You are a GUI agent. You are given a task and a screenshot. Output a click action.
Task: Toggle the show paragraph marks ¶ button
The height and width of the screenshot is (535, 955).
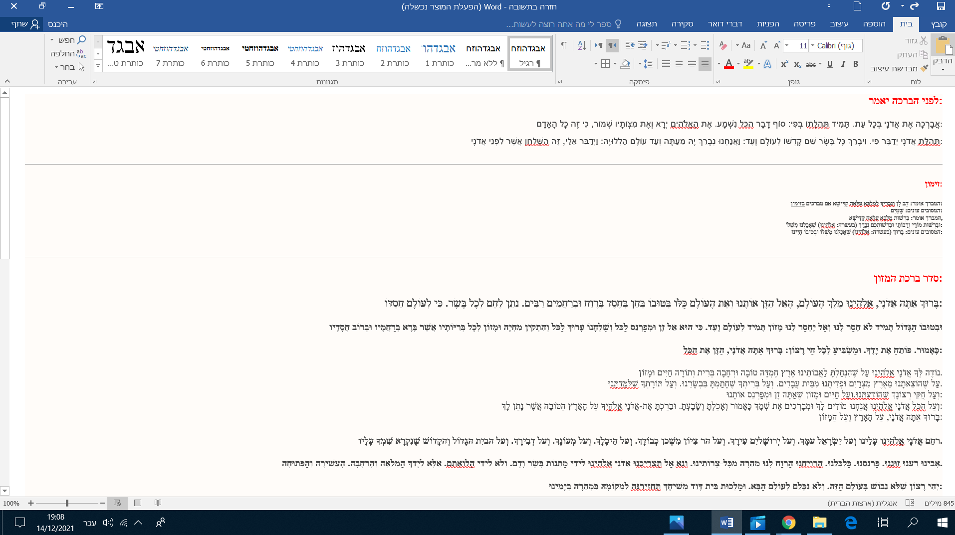(x=564, y=45)
